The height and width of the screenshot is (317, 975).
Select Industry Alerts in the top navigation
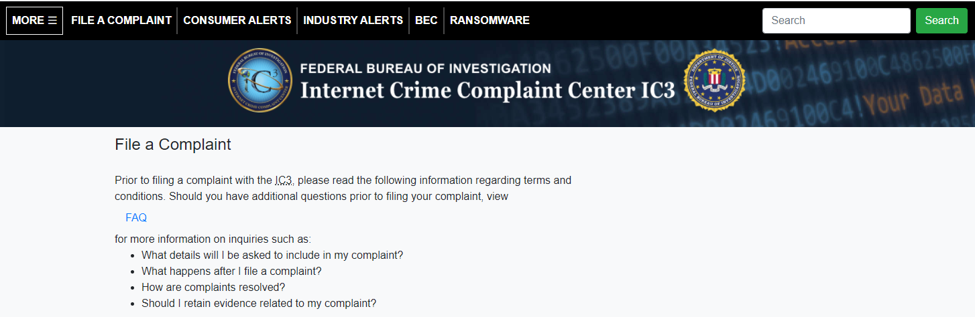tap(353, 20)
